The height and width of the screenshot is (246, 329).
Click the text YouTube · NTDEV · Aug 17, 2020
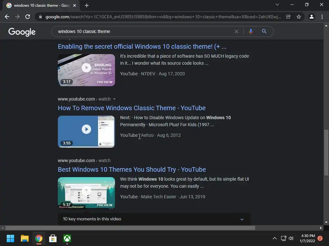pos(152,74)
